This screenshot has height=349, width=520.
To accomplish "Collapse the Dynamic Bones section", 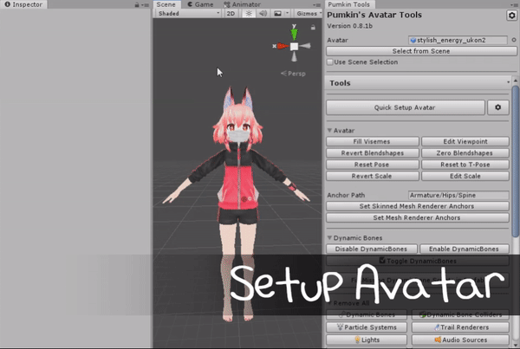I will 330,237.
